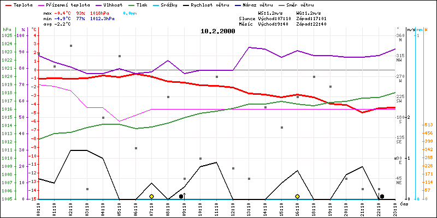The image size is (437, 218).
Task: Click the chart date title 10.2.2000
Action: point(218,31)
